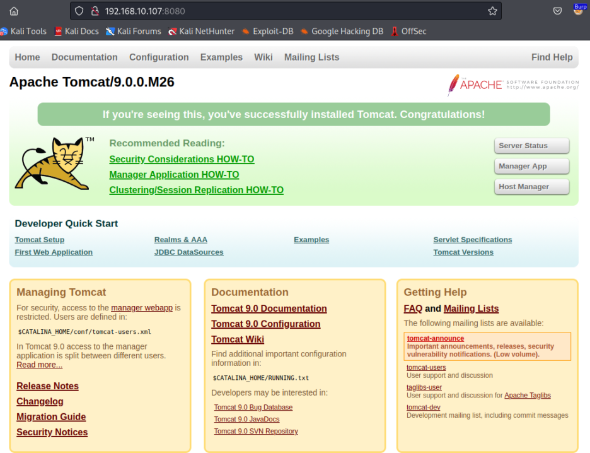Open the Configuration nav item

click(159, 57)
